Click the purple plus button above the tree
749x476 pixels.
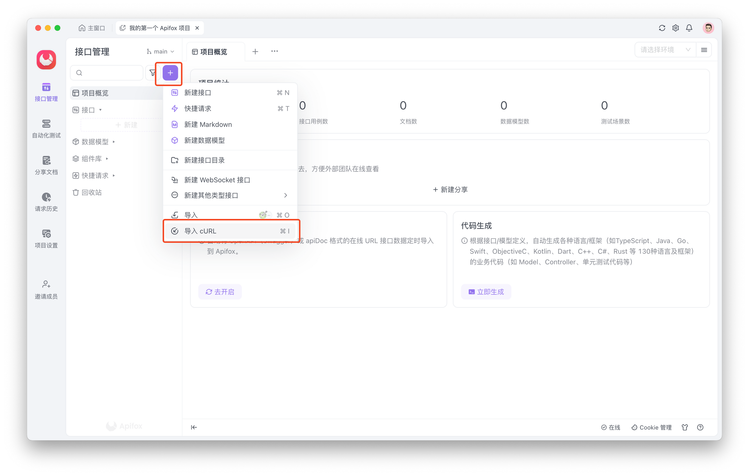point(169,73)
